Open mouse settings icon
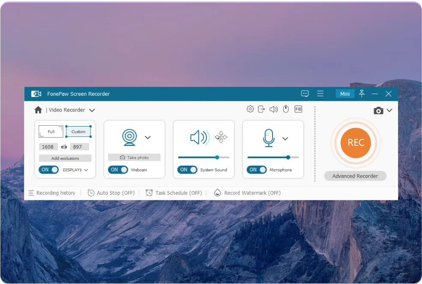This screenshot has height=284, width=422. [286, 109]
